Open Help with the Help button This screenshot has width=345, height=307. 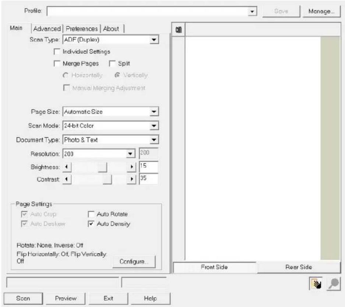[151, 299]
